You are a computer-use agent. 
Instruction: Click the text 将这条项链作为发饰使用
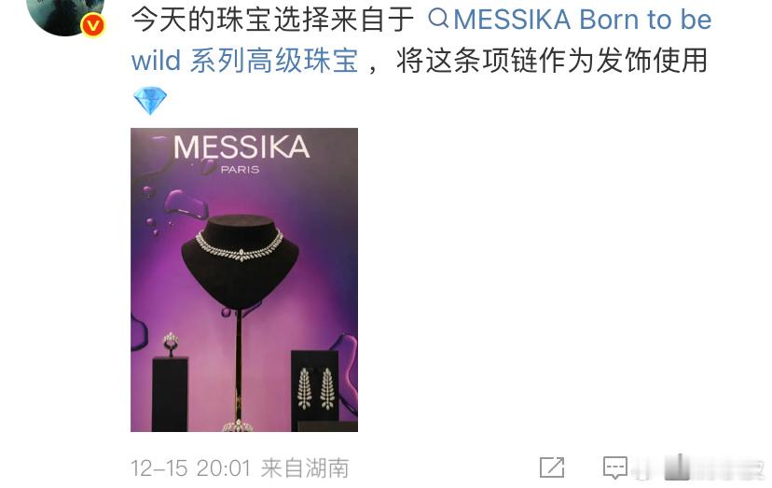point(552,61)
